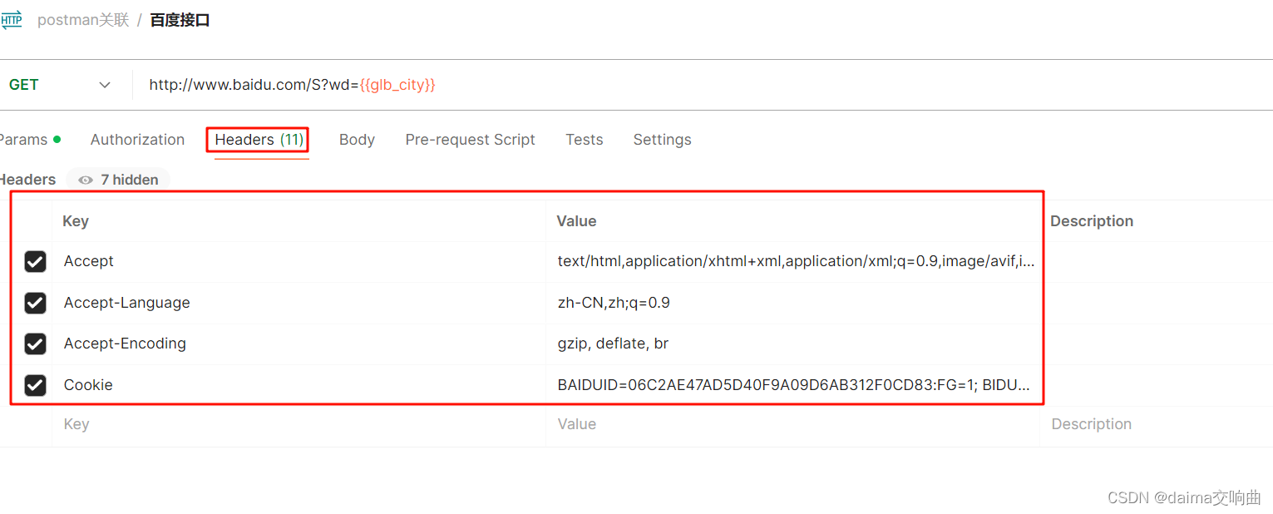Screen dimensions: 1273x514
Task: Click the chevron next to GET
Action: click(x=105, y=84)
